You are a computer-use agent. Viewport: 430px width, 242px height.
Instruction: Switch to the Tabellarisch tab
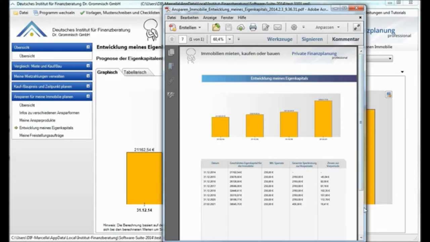pyautogui.click(x=135, y=72)
